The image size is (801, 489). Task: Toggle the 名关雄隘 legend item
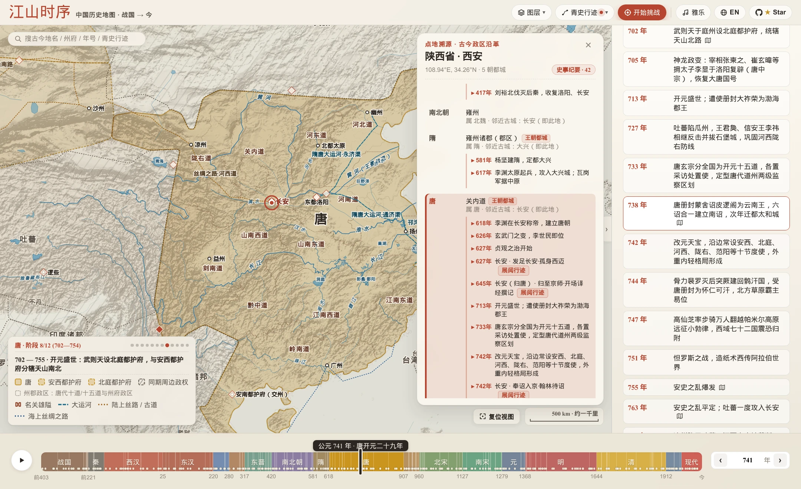33,405
